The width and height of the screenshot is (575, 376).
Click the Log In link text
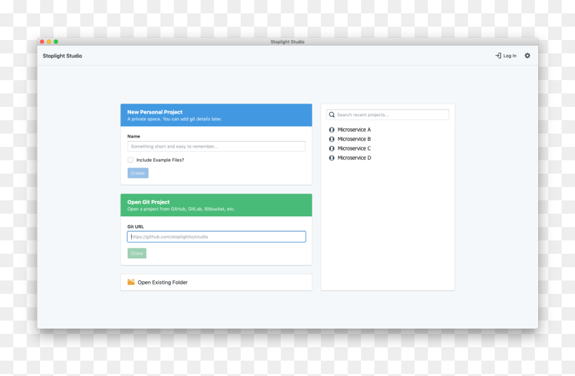point(509,55)
